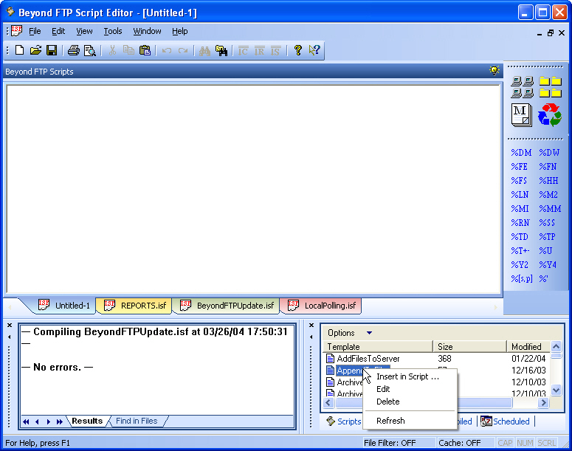Insert the %[s.p] variable
The image size is (572, 451).
coord(522,279)
